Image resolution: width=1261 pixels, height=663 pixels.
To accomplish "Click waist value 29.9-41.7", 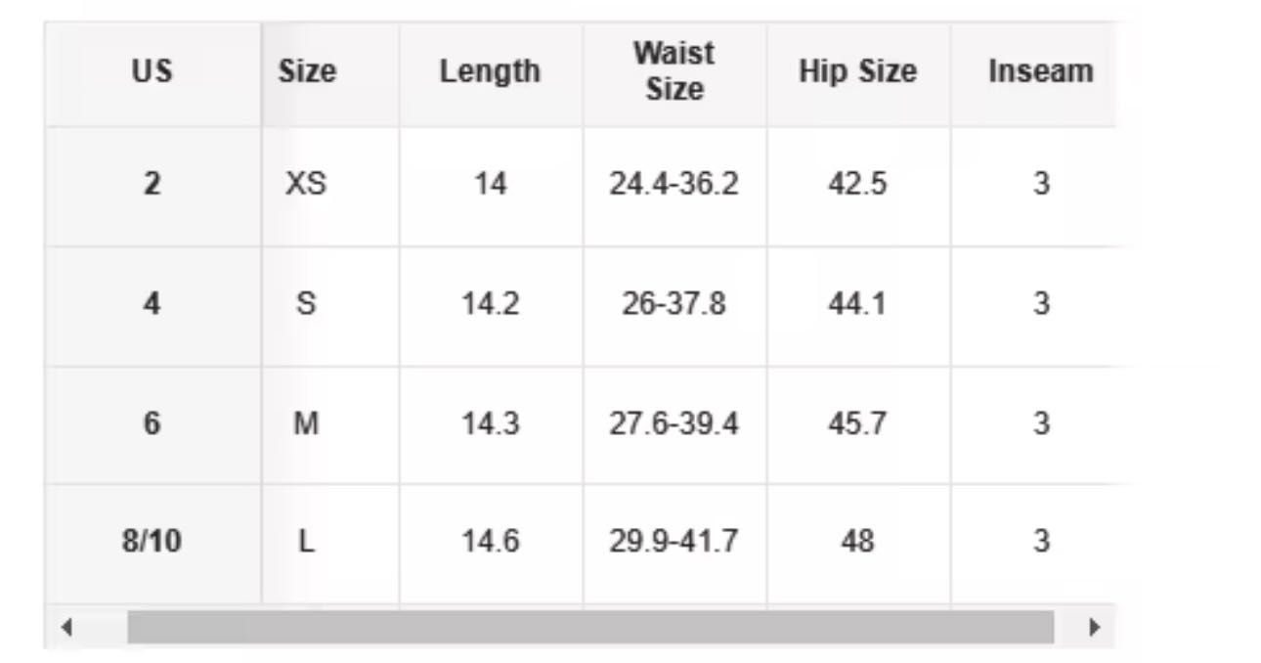I will coord(674,541).
